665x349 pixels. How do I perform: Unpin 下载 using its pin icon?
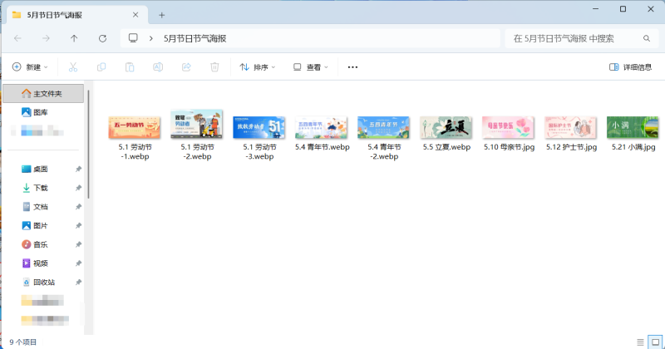point(78,188)
